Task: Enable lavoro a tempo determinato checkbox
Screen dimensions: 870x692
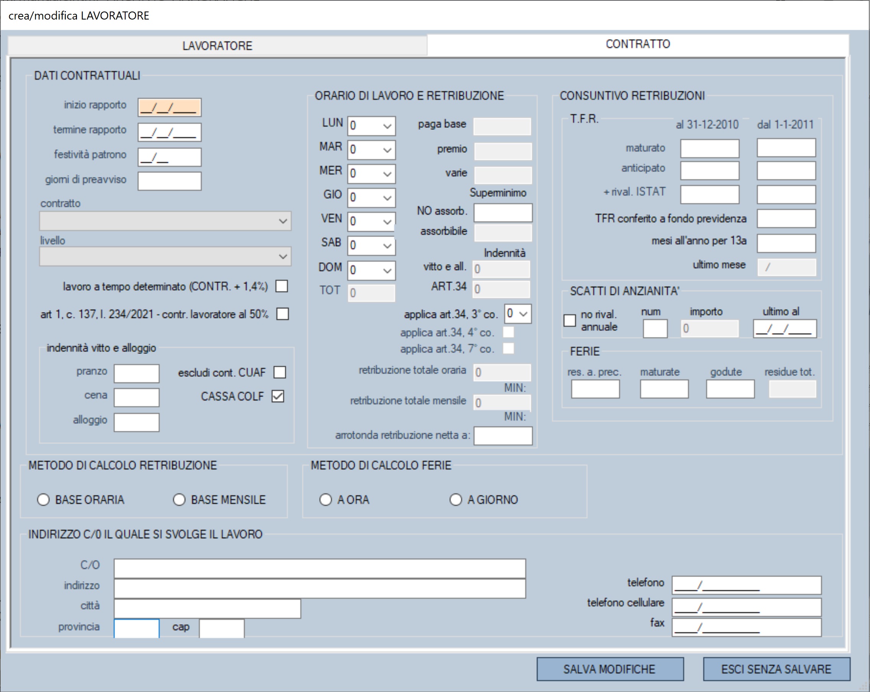Action: 282,286
